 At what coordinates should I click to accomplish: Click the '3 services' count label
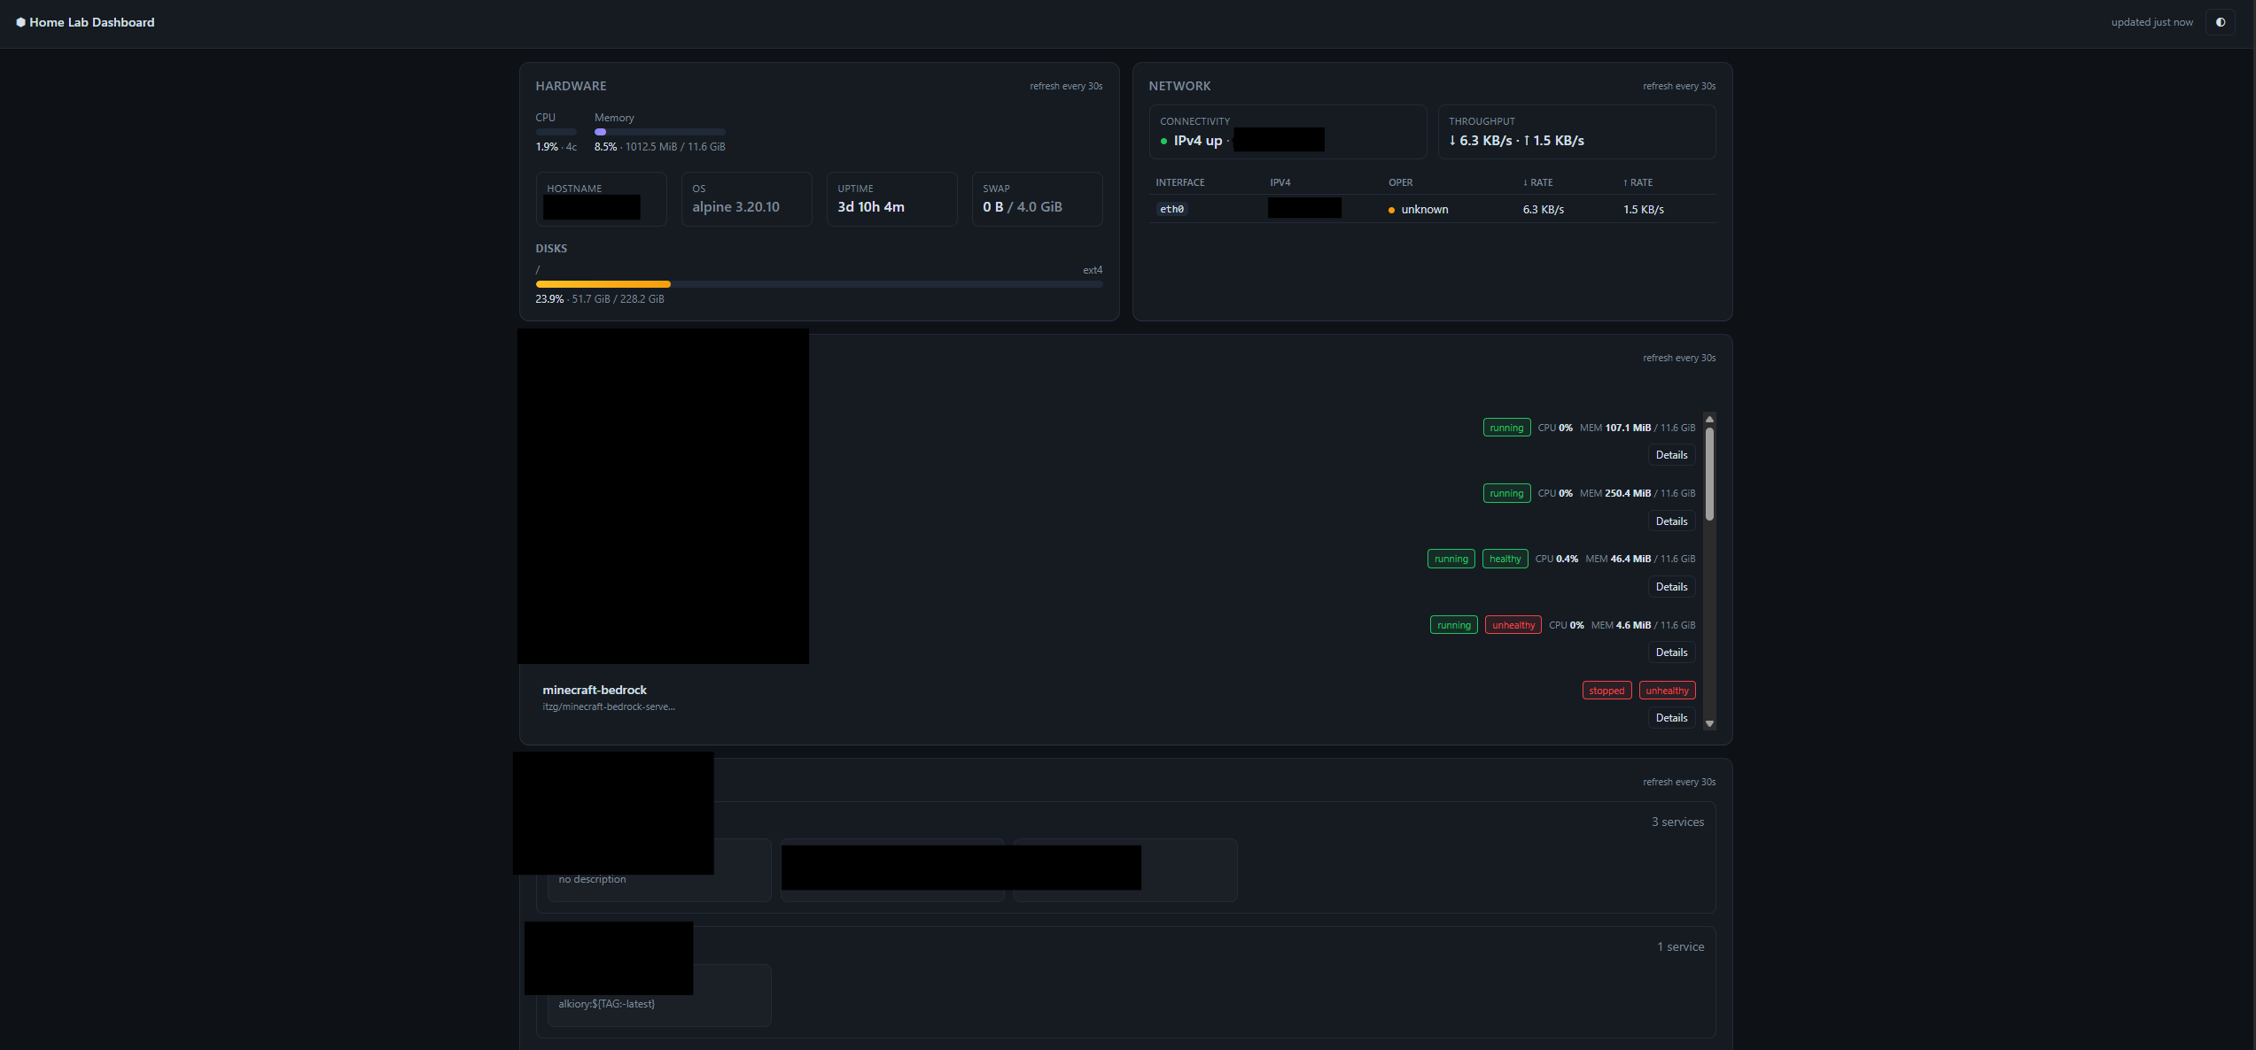pyautogui.click(x=1677, y=822)
